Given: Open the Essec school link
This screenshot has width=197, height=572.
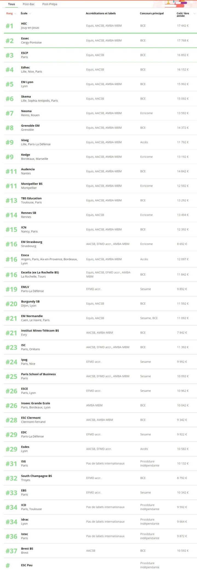Looking at the screenshot, I should click(x=25, y=38).
